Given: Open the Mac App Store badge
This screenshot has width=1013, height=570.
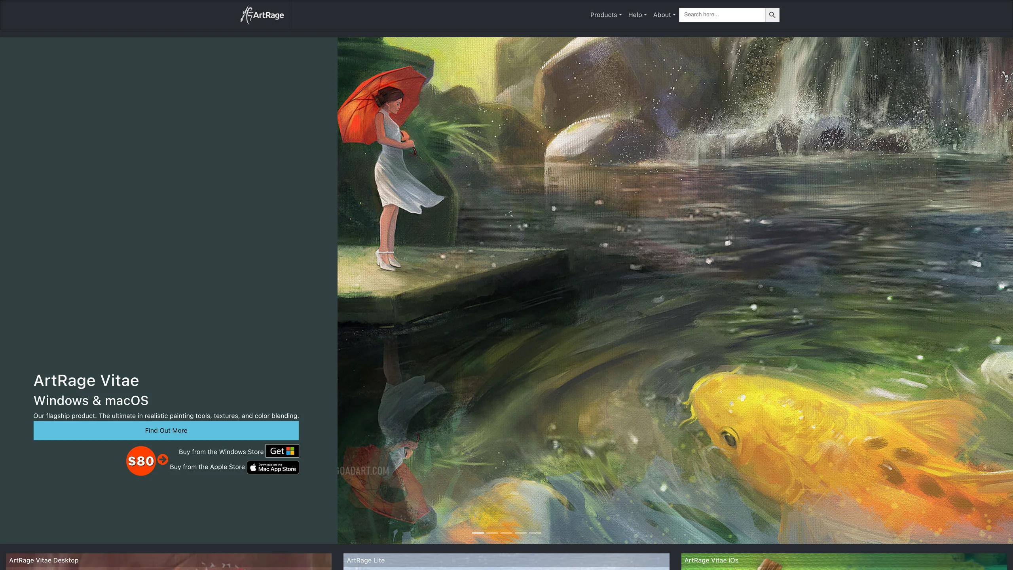Looking at the screenshot, I should click(273, 467).
